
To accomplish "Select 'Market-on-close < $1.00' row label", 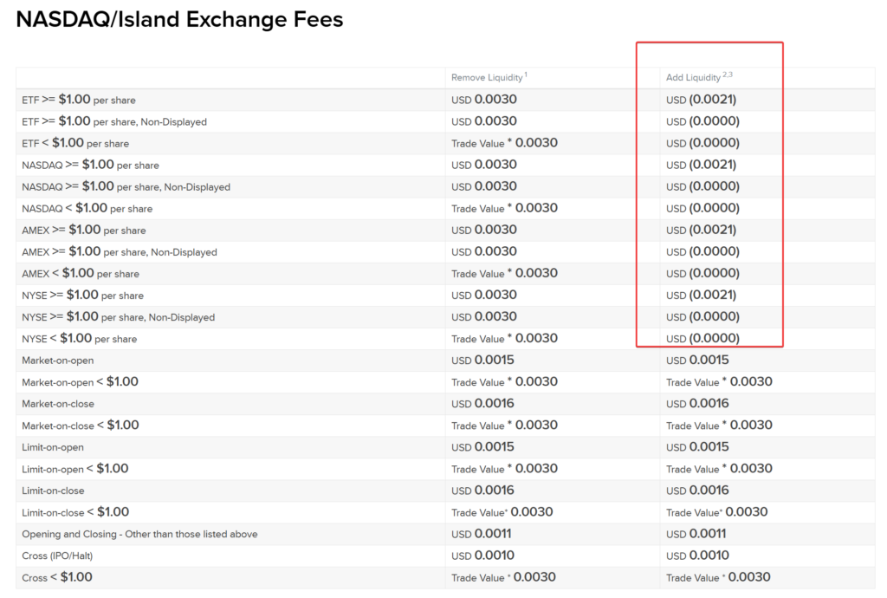I will 80,426.
